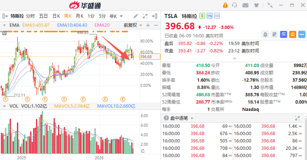Screen dimensions: 307x160
Task: Click the shrink-window arrows icon in title bar
Action: click(270, 5)
